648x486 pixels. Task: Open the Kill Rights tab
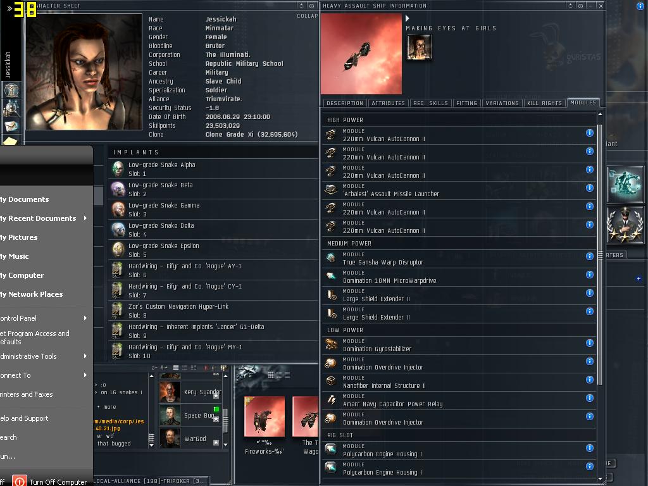pyautogui.click(x=545, y=103)
